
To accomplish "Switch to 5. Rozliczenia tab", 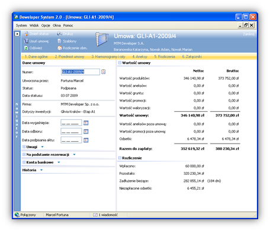I will tap(165, 57).
